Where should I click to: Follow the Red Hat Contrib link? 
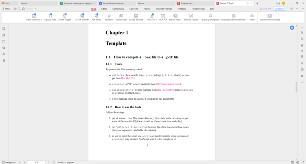coord(165,90)
